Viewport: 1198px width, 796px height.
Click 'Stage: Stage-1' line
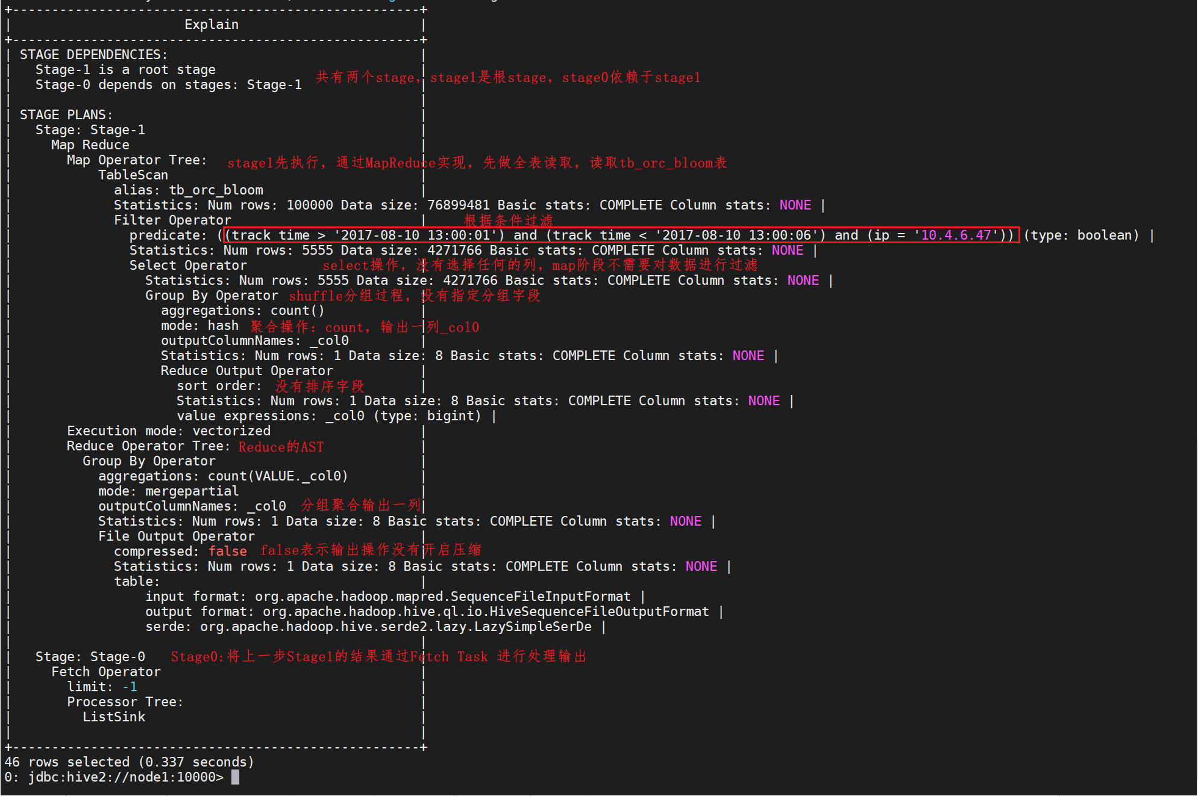pyautogui.click(x=90, y=130)
